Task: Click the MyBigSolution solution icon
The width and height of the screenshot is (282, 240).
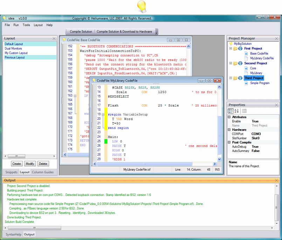Action: click(231, 43)
